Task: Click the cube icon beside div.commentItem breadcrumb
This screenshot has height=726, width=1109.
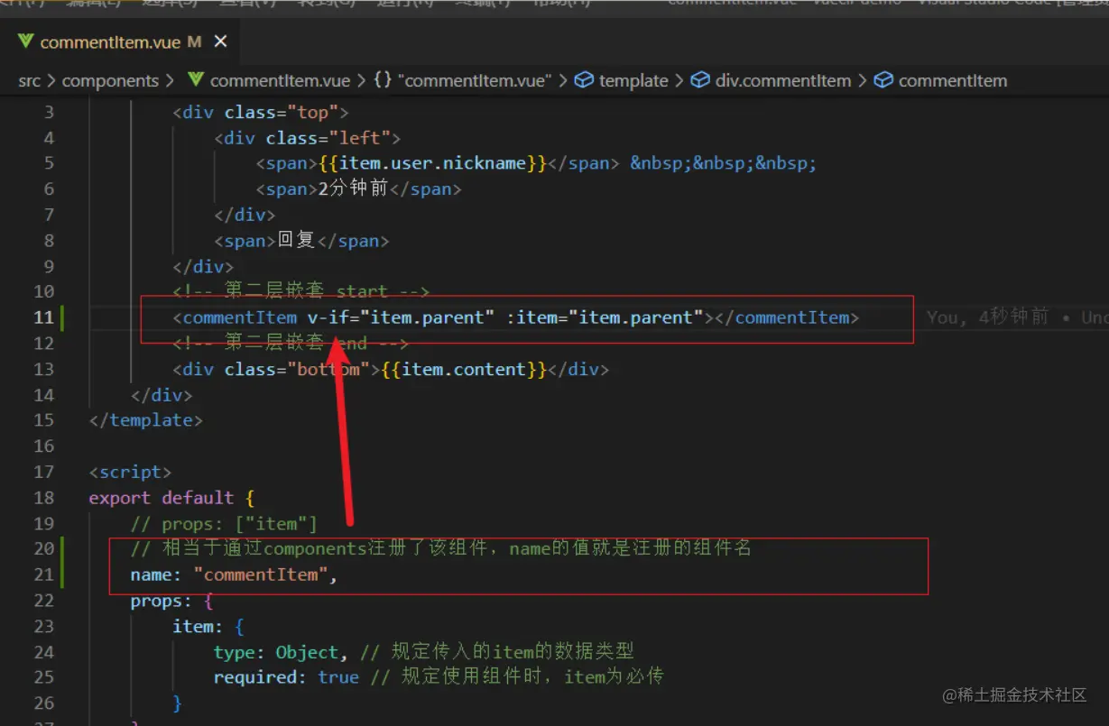Action: pyautogui.click(x=700, y=80)
